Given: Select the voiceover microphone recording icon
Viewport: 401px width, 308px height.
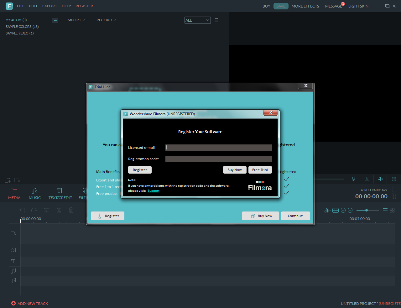Looking at the screenshot, I should [353, 179].
